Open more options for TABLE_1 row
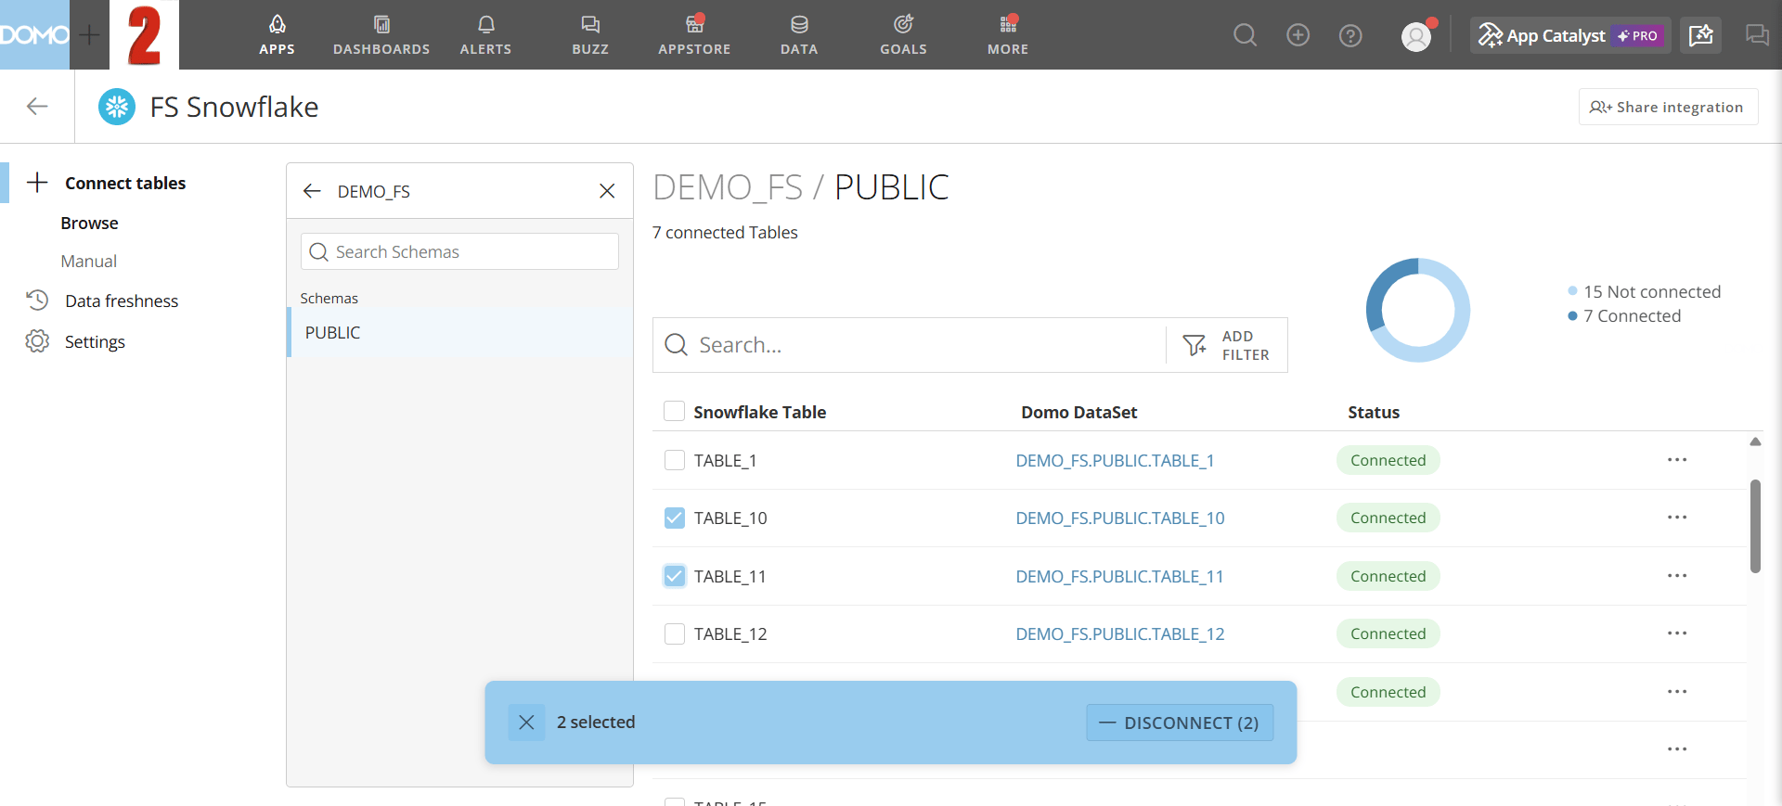1782x806 pixels. (x=1677, y=460)
